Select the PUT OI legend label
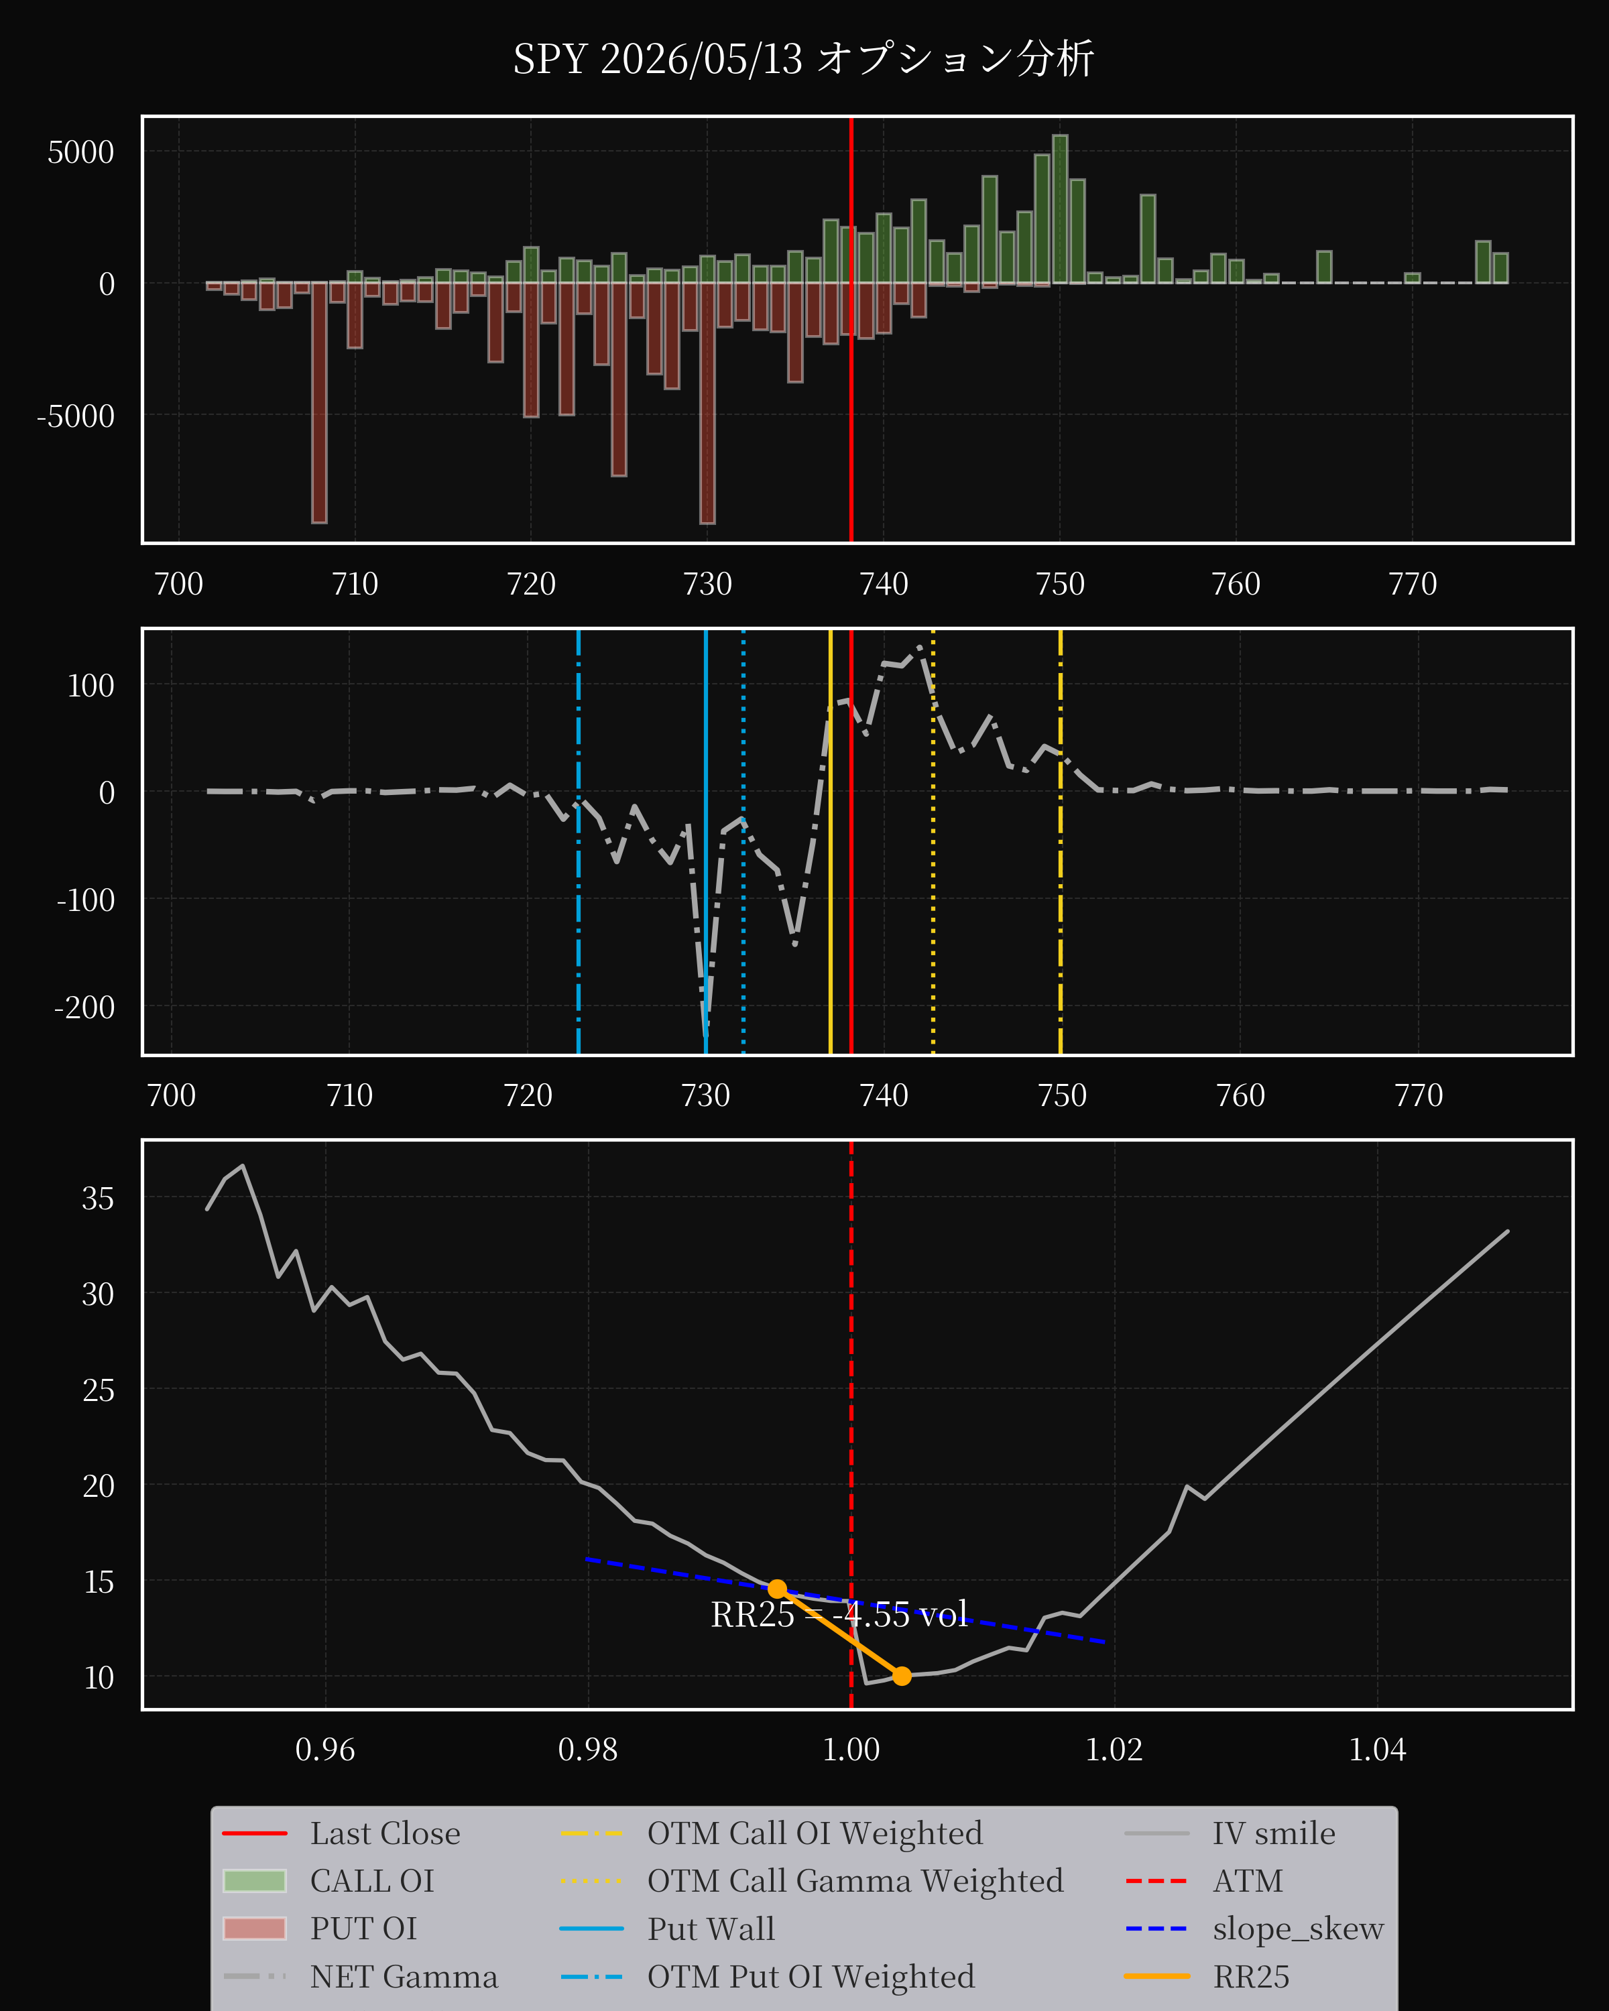The image size is (1609, 2011). [364, 1928]
